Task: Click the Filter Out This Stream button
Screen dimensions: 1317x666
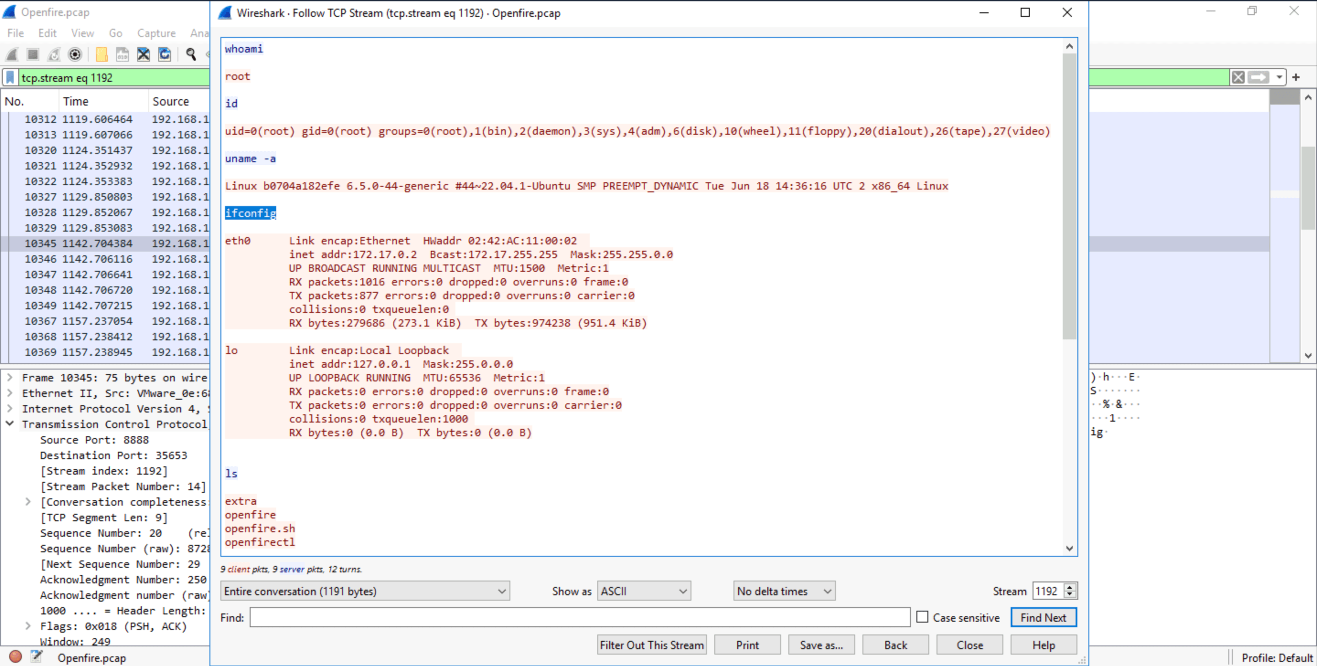Action: tap(652, 645)
